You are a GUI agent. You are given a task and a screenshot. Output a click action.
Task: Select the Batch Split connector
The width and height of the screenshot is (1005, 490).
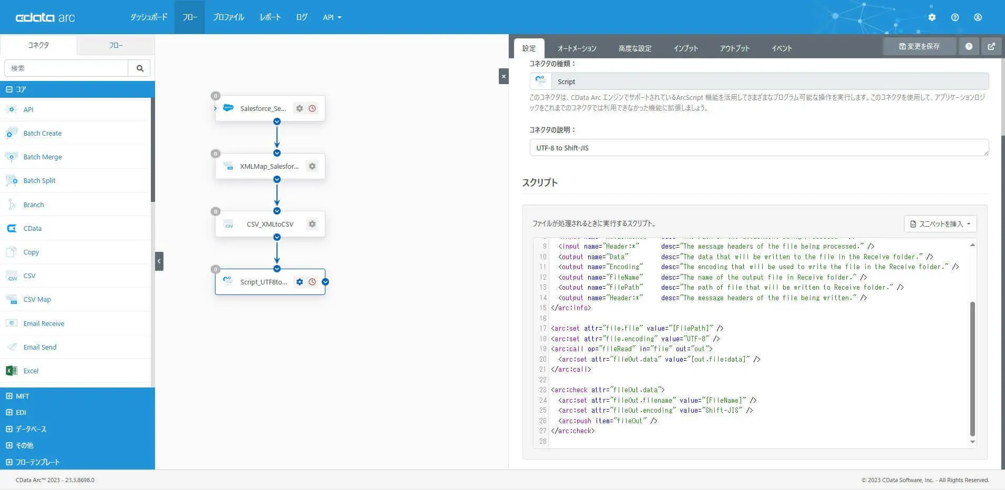pos(75,180)
